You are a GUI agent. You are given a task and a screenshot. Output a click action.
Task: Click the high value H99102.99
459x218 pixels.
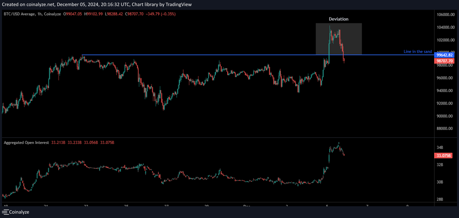click(x=93, y=14)
